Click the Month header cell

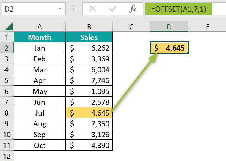click(39, 37)
